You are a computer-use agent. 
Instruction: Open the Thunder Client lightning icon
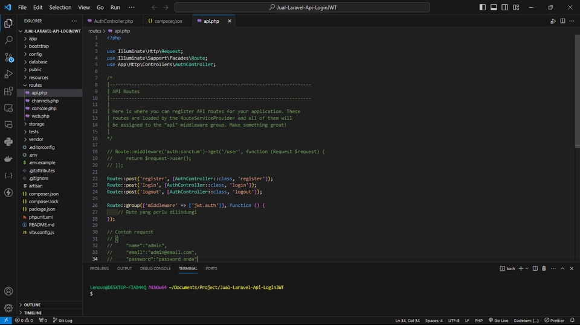pos(8,193)
